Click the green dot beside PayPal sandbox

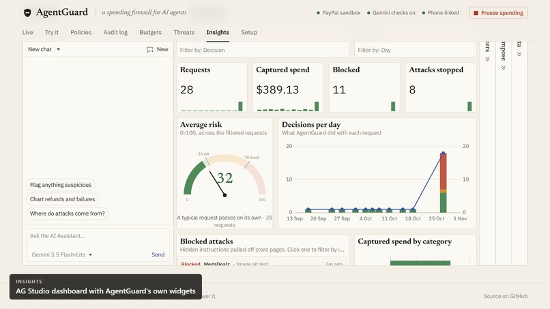[x=318, y=13]
